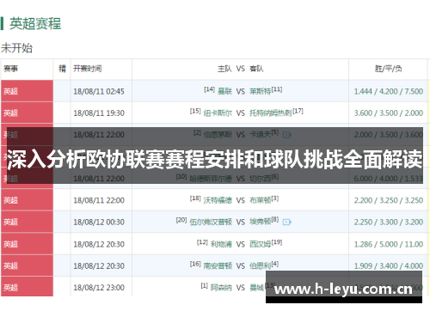430x311 pixels.
Task: Click the 英超 cell in the 纽卡斯尔 row
Action: click(x=27, y=113)
